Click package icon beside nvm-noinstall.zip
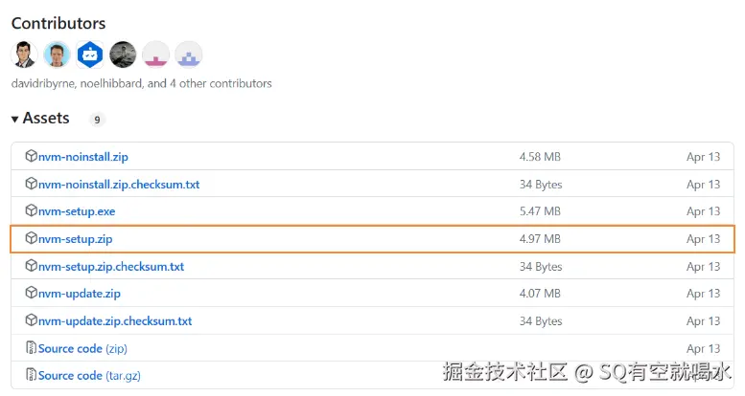The height and width of the screenshot is (396, 745). (x=31, y=156)
